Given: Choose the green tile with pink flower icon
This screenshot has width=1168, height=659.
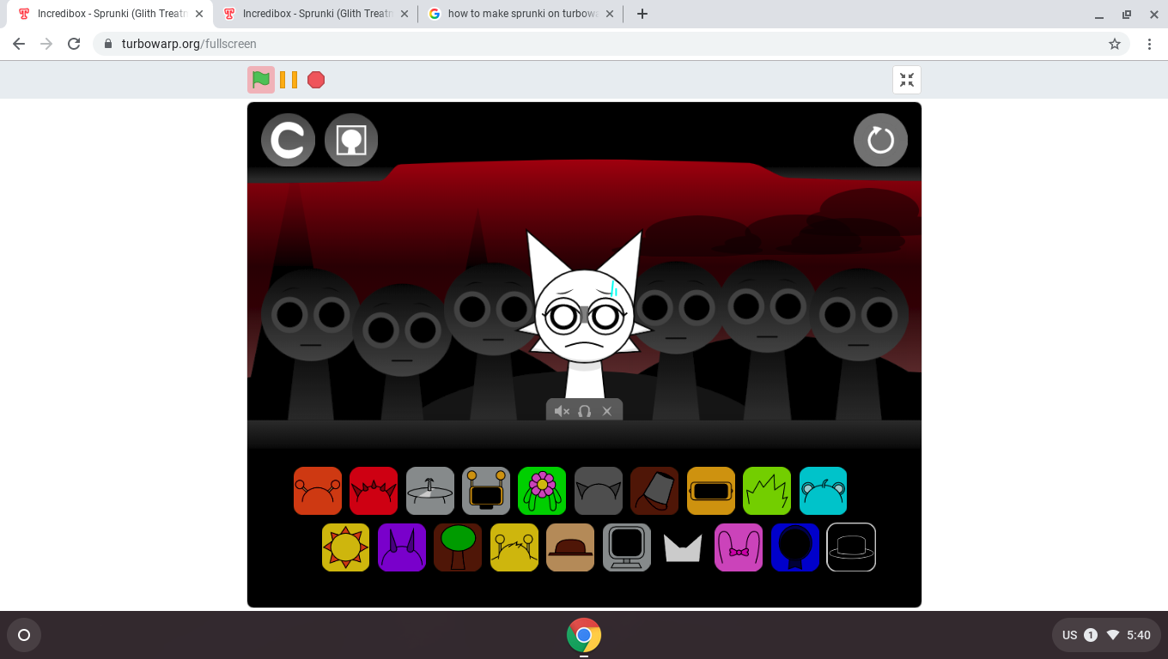Looking at the screenshot, I should [542, 491].
